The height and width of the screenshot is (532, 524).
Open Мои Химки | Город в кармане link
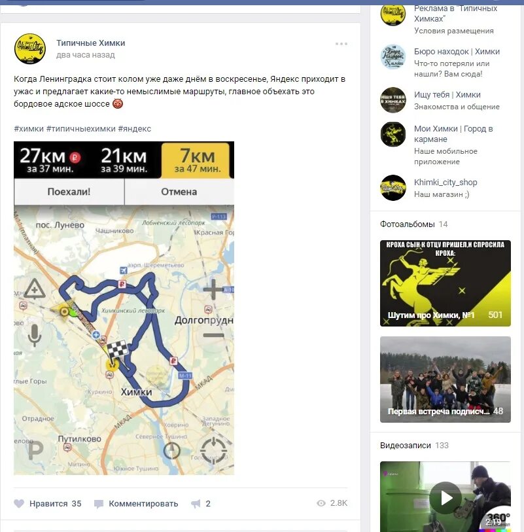[x=453, y=134]
